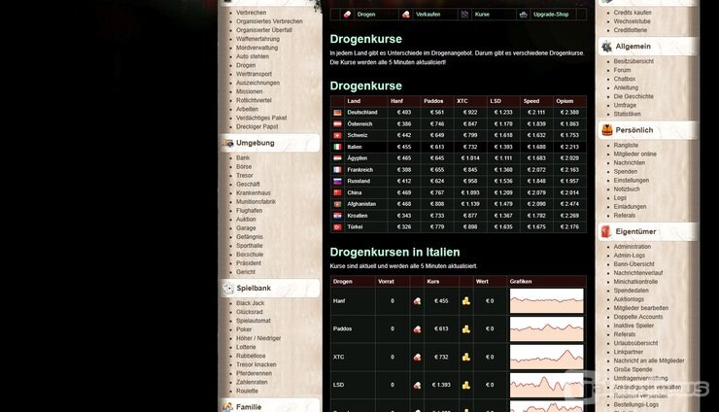Click the gold coins icon in XTC row
Image resolution: width=719 pixels, height=412 pixels.
pyautogui.click(x=465, y=357)
